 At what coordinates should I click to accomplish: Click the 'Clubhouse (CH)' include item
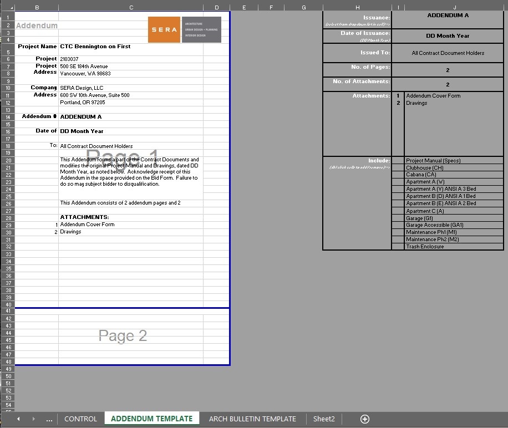click(454, 167)
